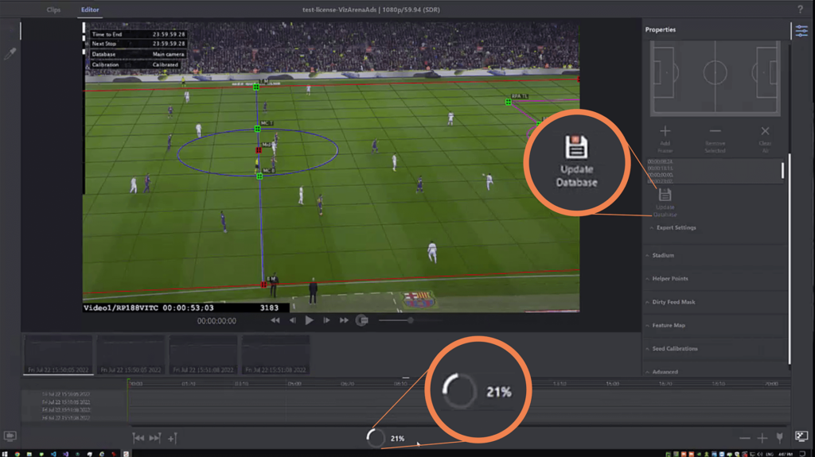Select the Editor tab
The height and width of the screenshot is (457, 815).
pos(90,10)
